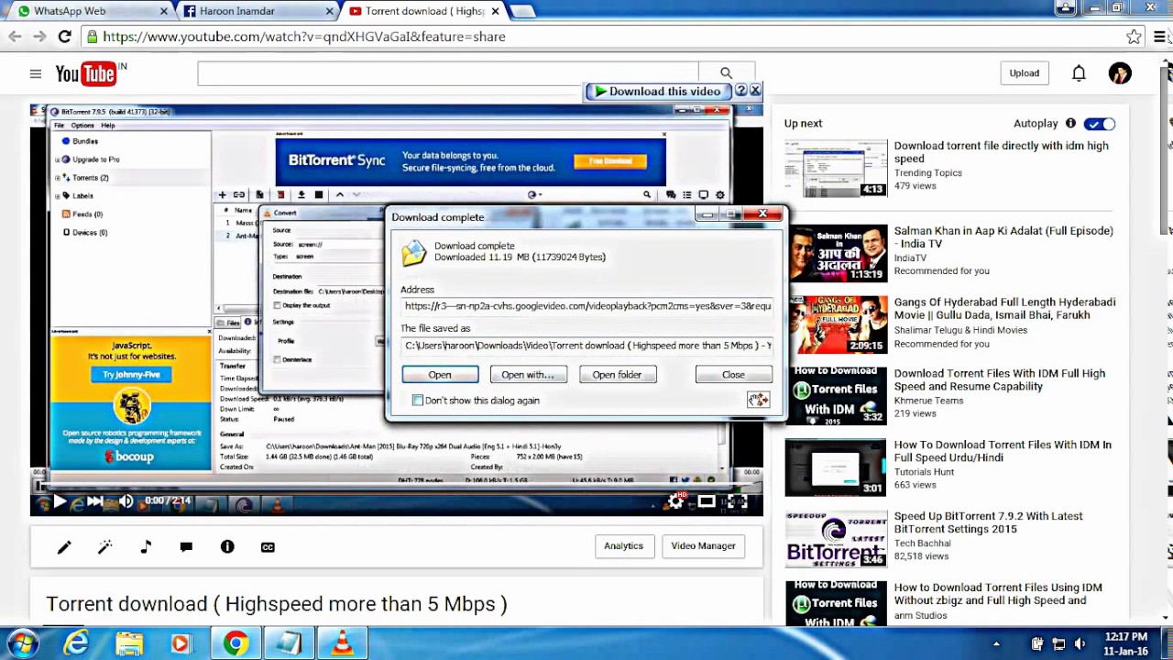The image size is (1173, 660).
Task: Click Close button in Download complete dialog
Action: (x=733, y=375)
